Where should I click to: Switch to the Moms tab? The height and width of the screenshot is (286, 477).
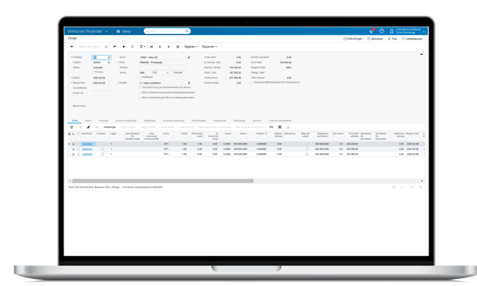pos(88,121)
